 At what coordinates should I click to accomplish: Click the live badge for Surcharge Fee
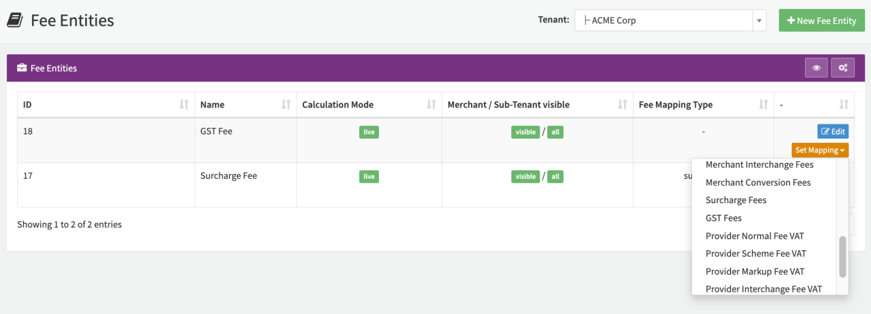(x=369, y=177)
